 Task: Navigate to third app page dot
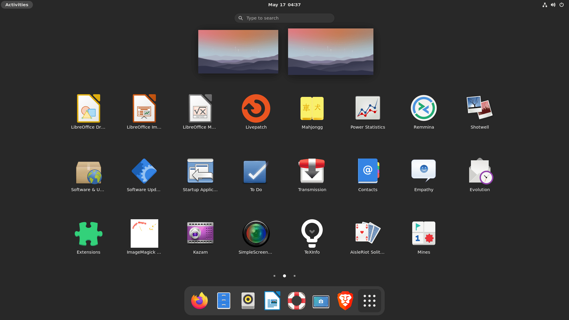click(295, 276)
